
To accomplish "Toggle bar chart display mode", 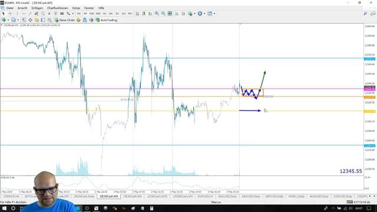I will tap(137, 14).
